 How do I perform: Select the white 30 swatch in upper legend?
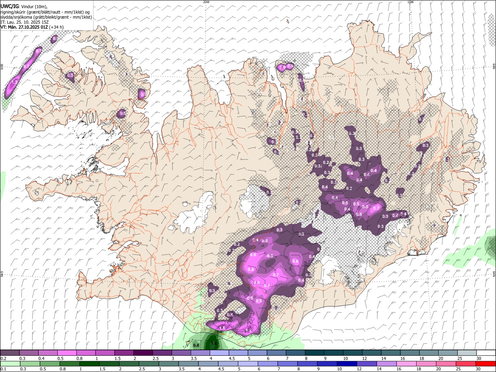click(486, 353)
